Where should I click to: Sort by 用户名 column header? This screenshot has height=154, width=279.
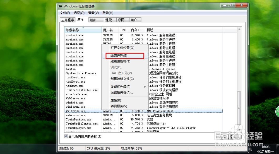tap(110, 30)
